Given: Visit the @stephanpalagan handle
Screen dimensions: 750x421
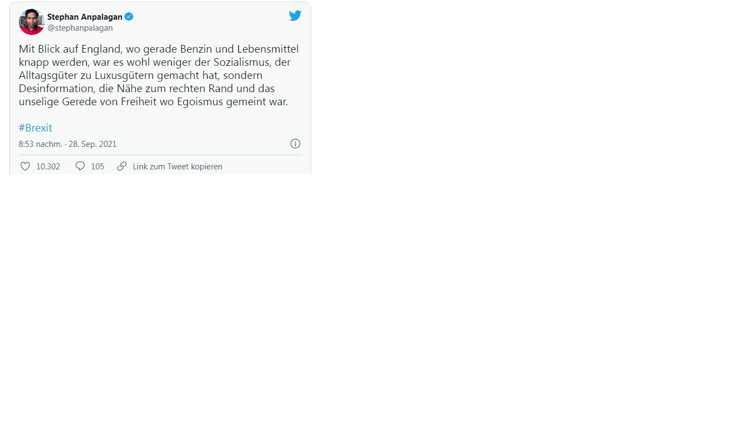Looking at the screenshot, I should [80, 28].
